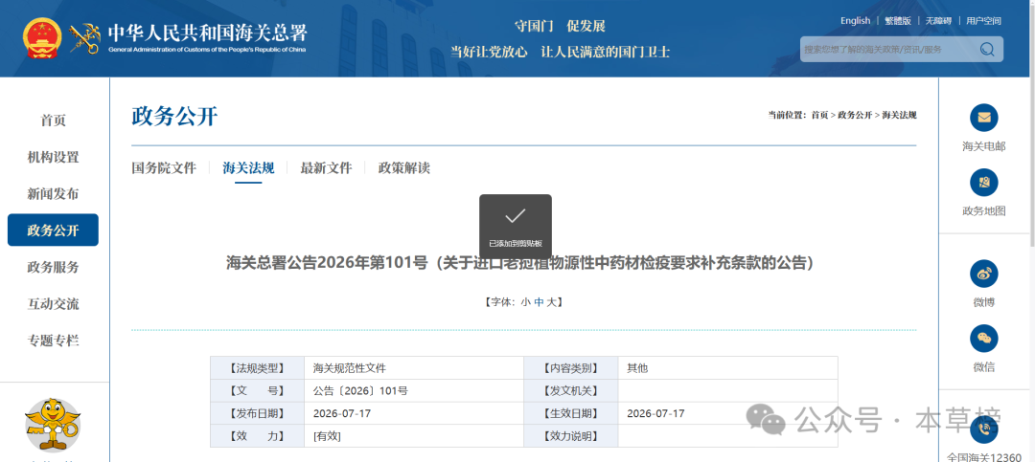Click the [有效] status cell
Viewport: 1035px width, 462px height.
414,435
